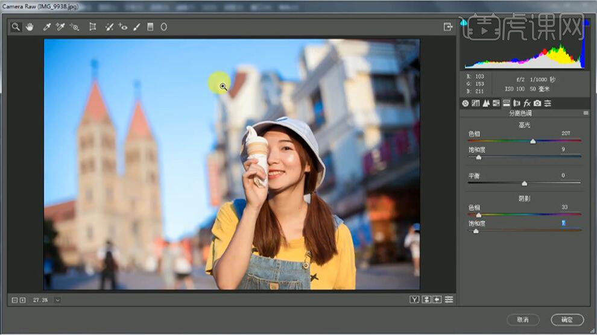Select the Targeted Adjustment tool
The height and width of the screenshot is (335, 597).
(x=74, y=27)
